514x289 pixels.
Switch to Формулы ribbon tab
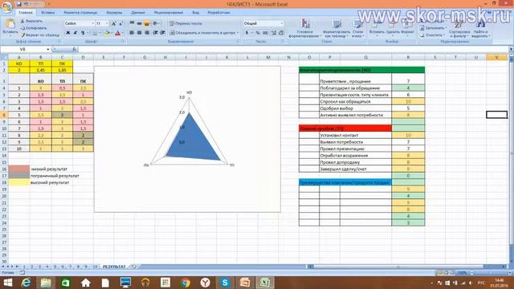click(x=114, y=13)
